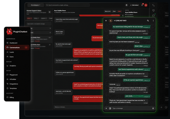Open the help question-mark icon
Image resolution: width=170 pixels, height=119 pixels.
tap(127, 5)
